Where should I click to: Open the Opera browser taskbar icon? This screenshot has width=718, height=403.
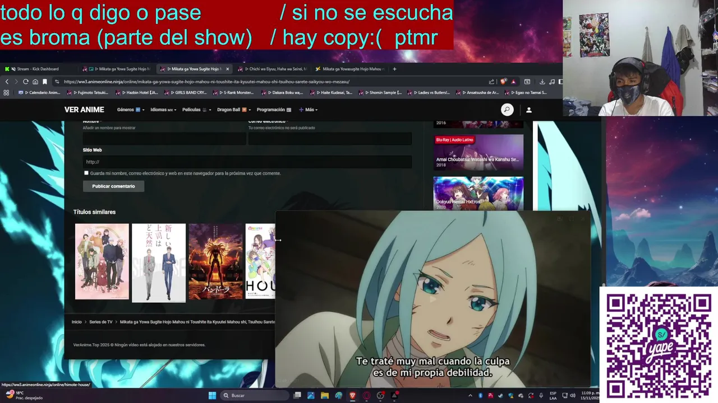coord(366,396)
